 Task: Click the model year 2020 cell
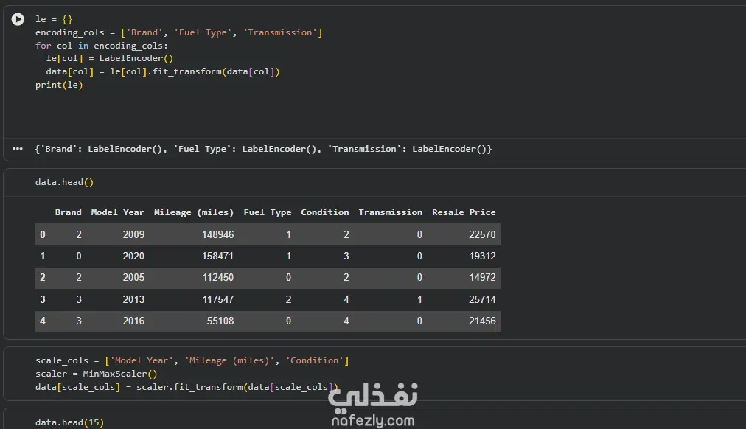click(133, 256)
